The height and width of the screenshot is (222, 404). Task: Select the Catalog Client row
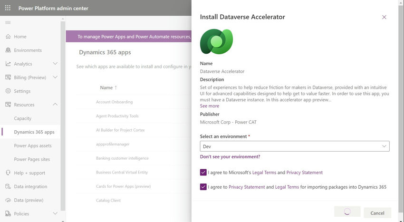(134, 200)
